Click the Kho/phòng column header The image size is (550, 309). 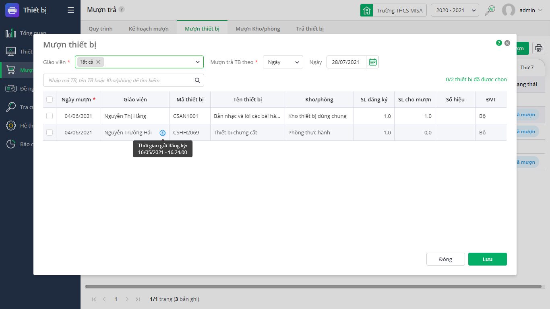click(x=319, y=99)
